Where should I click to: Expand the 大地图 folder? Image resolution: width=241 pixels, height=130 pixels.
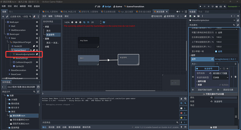click(x=7, y=100)
